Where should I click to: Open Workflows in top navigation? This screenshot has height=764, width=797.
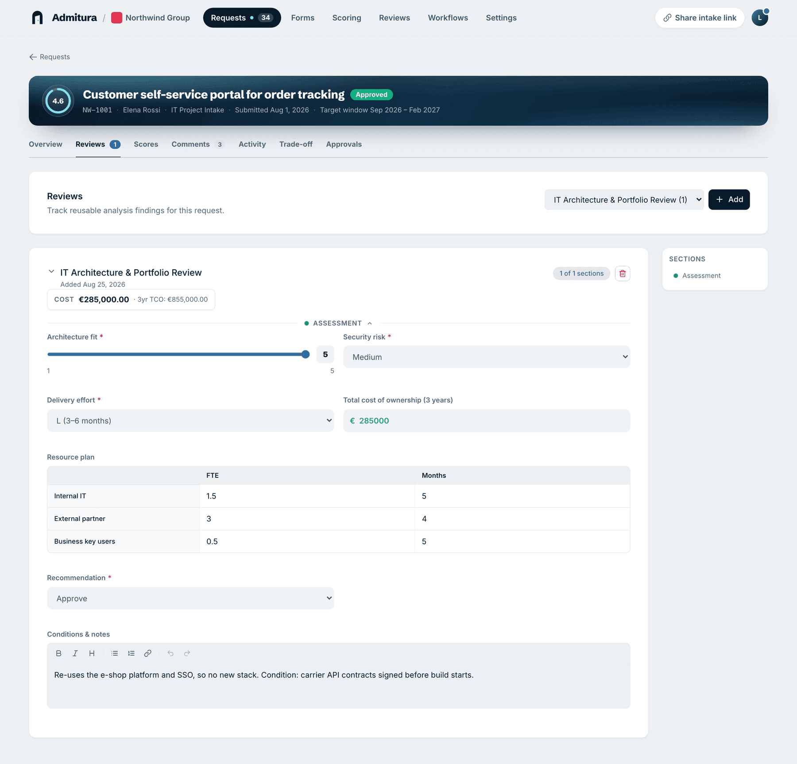[448, 18]
